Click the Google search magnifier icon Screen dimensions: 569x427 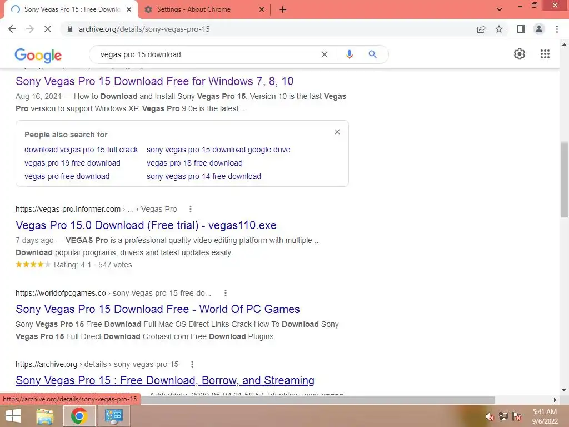[372, 54]
